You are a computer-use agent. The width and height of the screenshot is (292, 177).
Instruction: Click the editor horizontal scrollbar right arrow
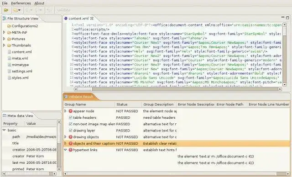pos(280,89)
